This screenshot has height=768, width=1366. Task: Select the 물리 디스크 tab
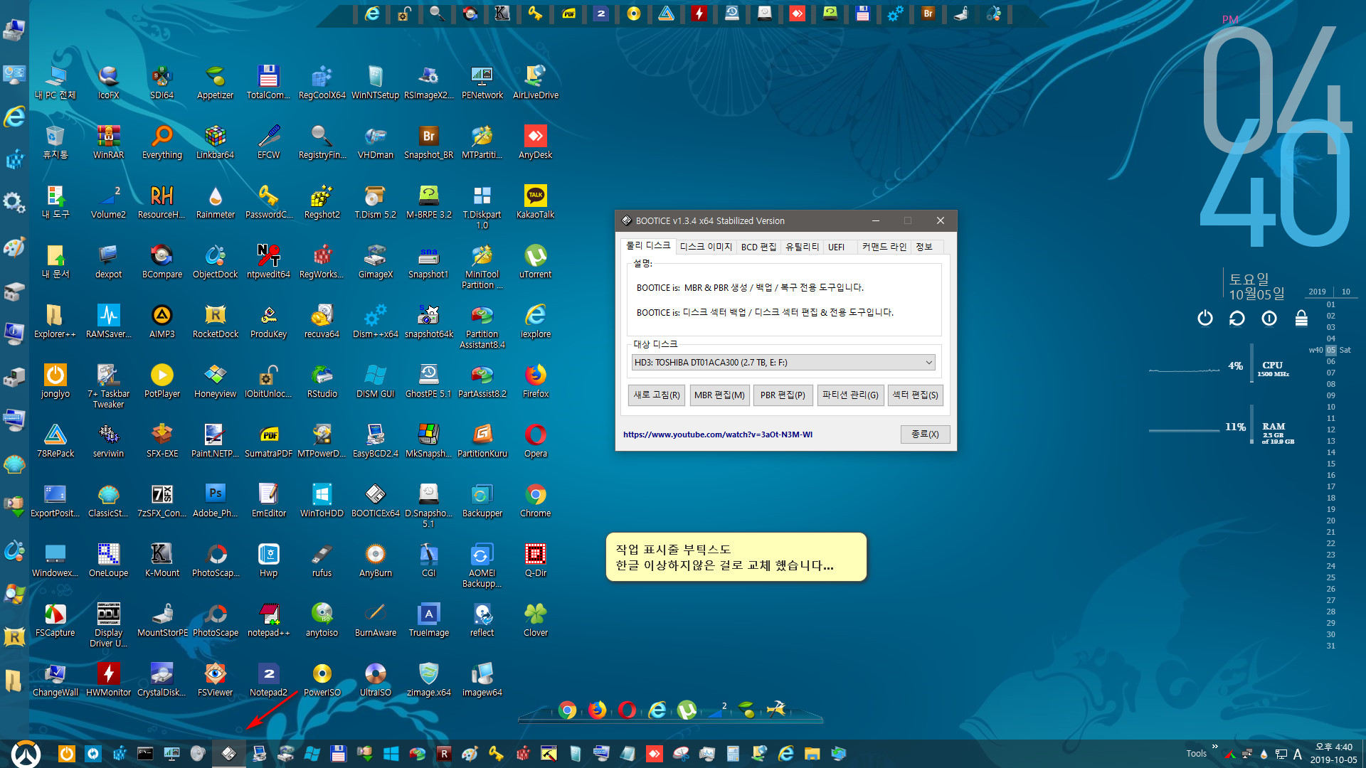coord(648,245)
